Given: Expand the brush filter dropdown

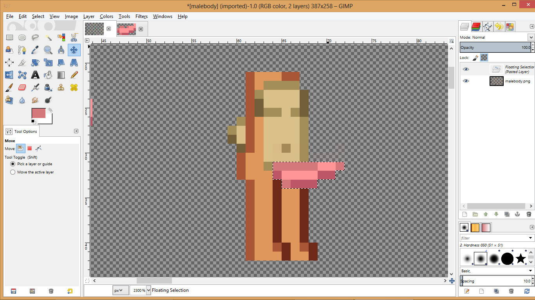Looking at the screenshot, I should (531, 238).
